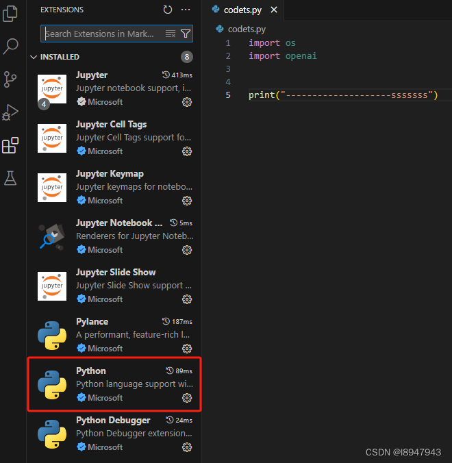Viewport: 452px width, 463px height.
Task: Open the Run and Debug view
Action: click(x=10, y=112)
